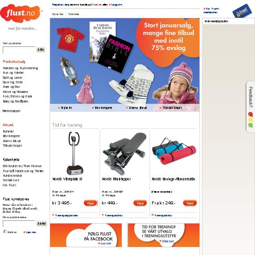The width and height of the screenshot is (255, 255).
Task: Click the flust.no logo
Action: pyautogui.click(x=20, y=14)
